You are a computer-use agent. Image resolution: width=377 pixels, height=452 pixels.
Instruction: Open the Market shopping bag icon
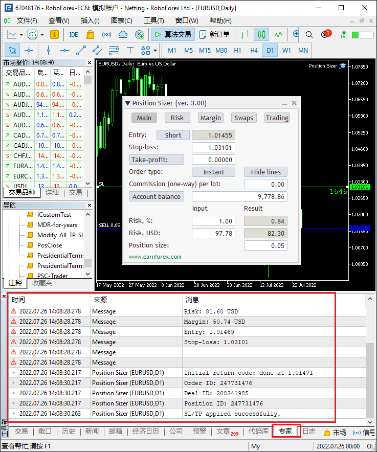pyautogui.click(x=90, y=35)
